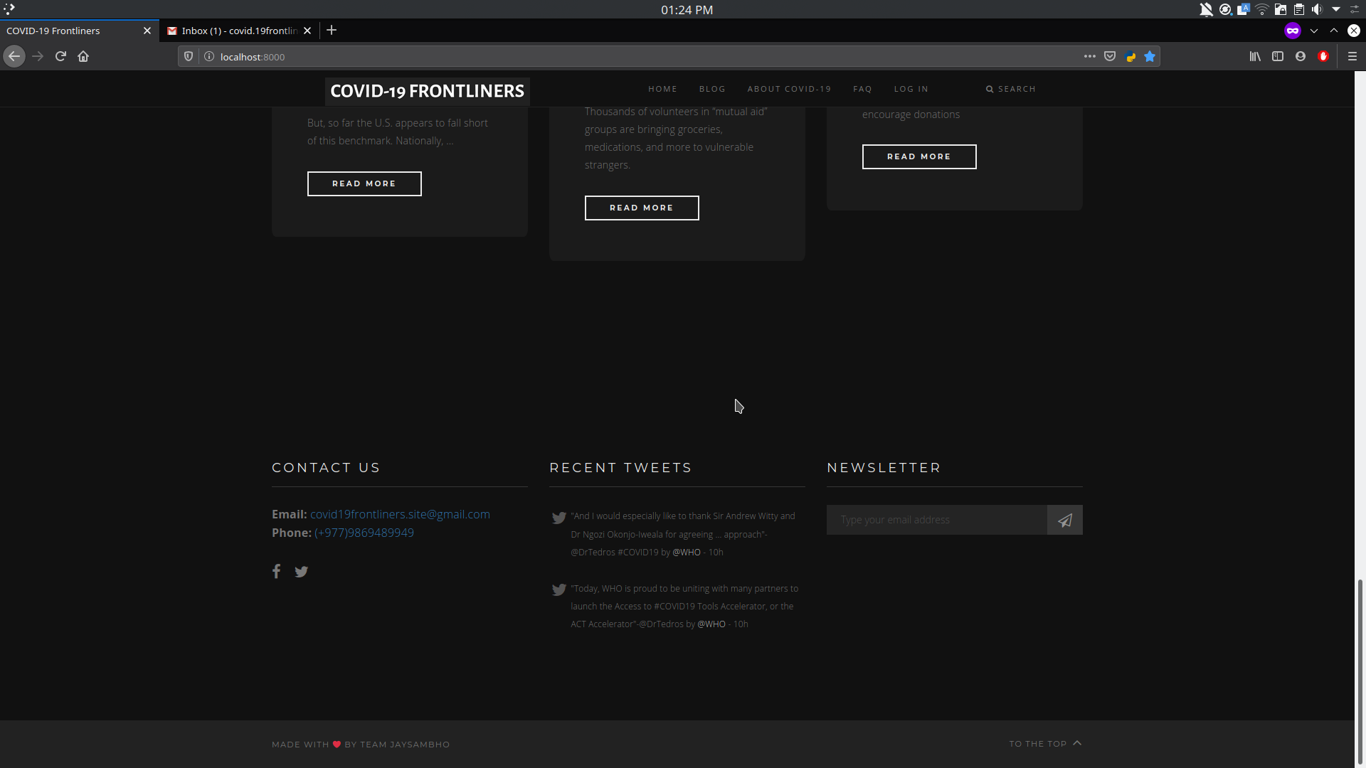Click the middle READ MORE button
The image size is (1366, 768).
pyautogui.click(x=642, y=208)
